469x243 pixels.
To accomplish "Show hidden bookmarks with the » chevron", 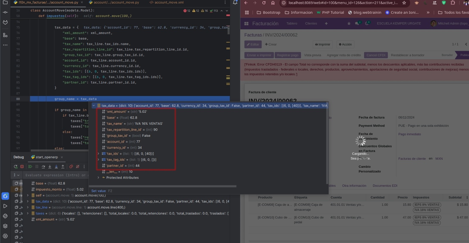I will tap(428, 13).
